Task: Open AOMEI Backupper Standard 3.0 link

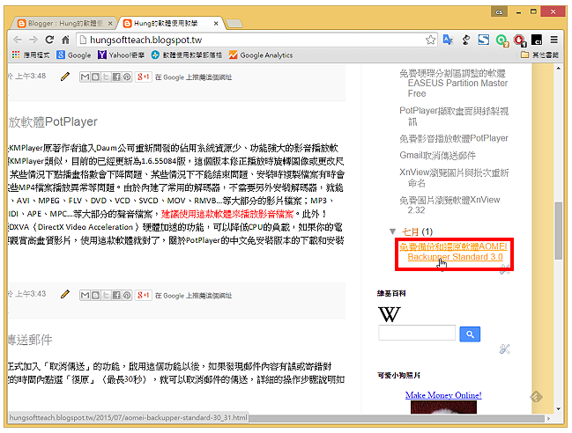Action: [x=453, y=252]
